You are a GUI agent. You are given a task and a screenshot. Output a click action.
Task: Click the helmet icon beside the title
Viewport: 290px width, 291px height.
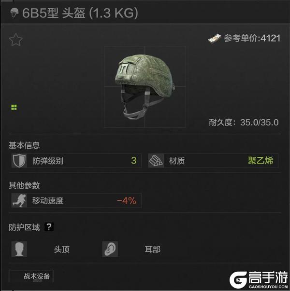click(14, 13)
